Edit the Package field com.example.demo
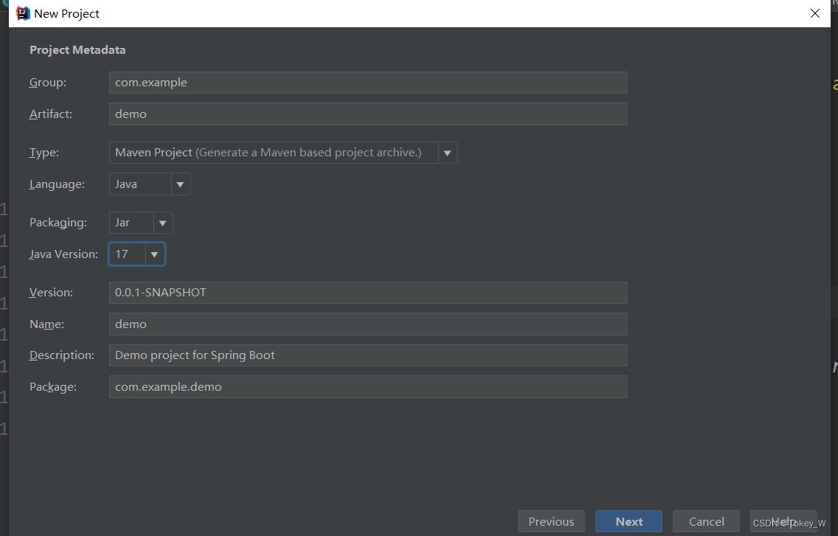This screenshot has height=536, width=838. click(x=368, y=387)
